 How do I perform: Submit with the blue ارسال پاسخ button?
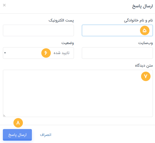[x=17, y=135]
